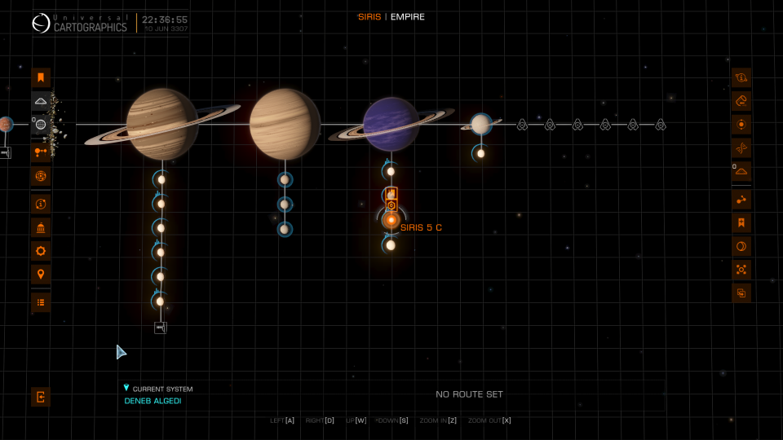Select the first ringed tan gas giant

point(162,124)
